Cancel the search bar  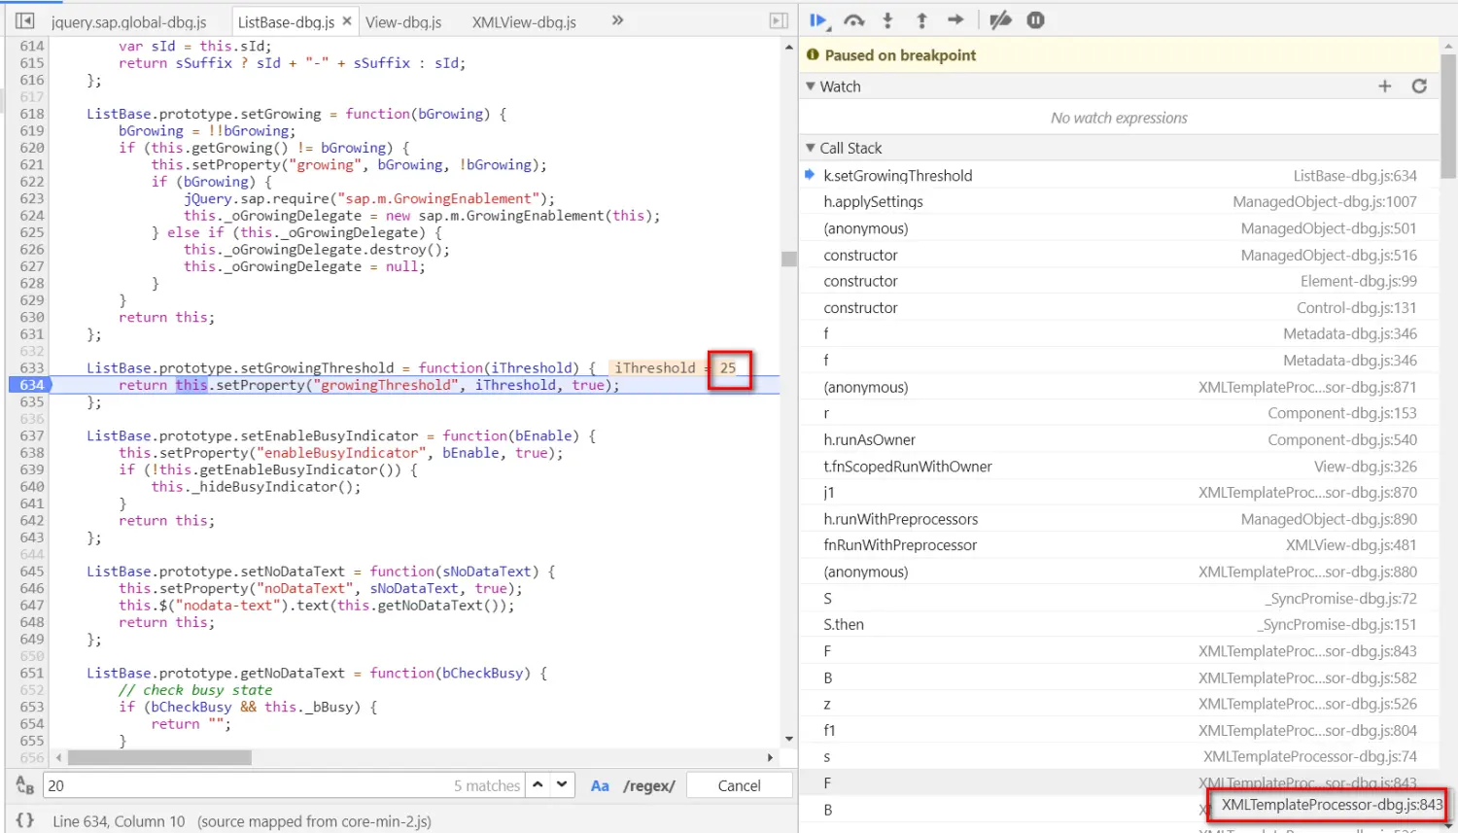[x=739, y=785]
